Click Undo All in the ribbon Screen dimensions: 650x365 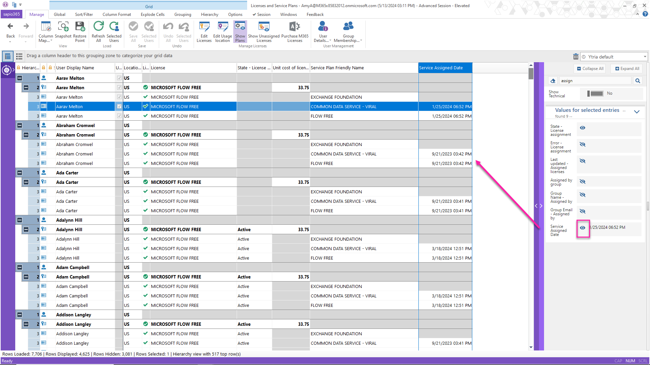pos(168,32)
